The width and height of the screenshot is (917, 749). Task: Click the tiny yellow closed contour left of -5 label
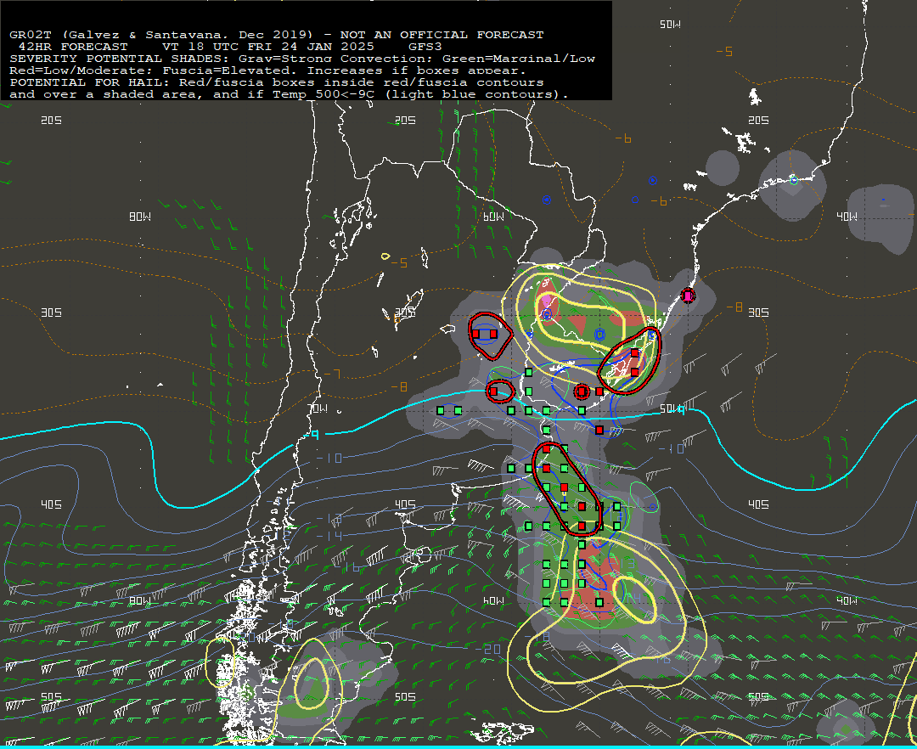coord(385,256)
